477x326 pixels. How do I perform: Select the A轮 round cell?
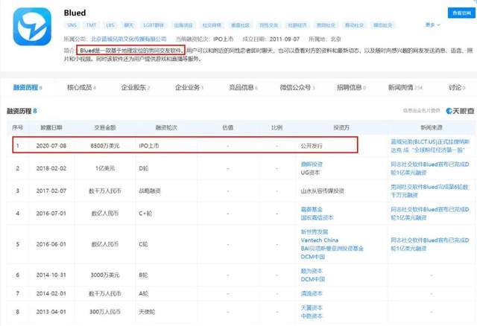click(x=144, y=293)
